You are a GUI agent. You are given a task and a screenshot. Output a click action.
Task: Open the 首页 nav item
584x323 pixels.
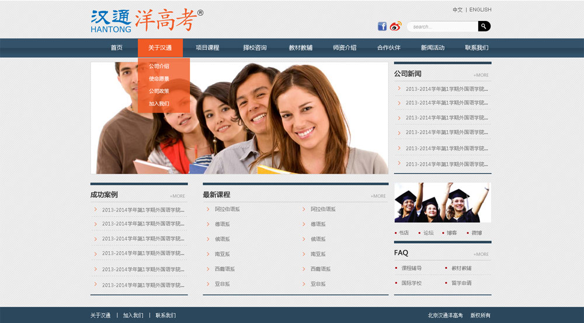click(x=117, y=48)
